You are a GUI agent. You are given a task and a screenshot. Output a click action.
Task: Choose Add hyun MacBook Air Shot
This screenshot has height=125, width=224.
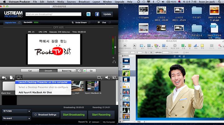pyautogui.click(x=43, y=92)
